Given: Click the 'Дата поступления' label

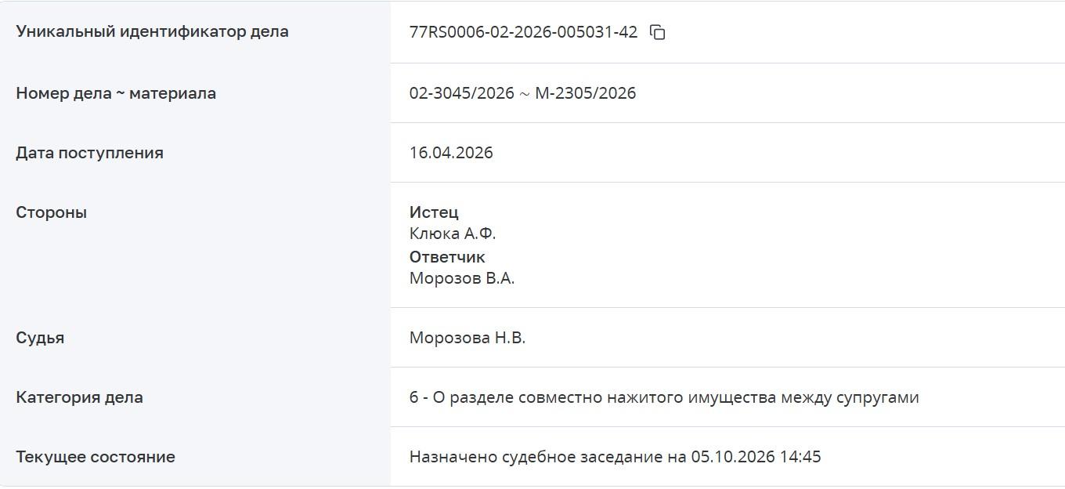Looking at the screenshot, I should 89,153.
